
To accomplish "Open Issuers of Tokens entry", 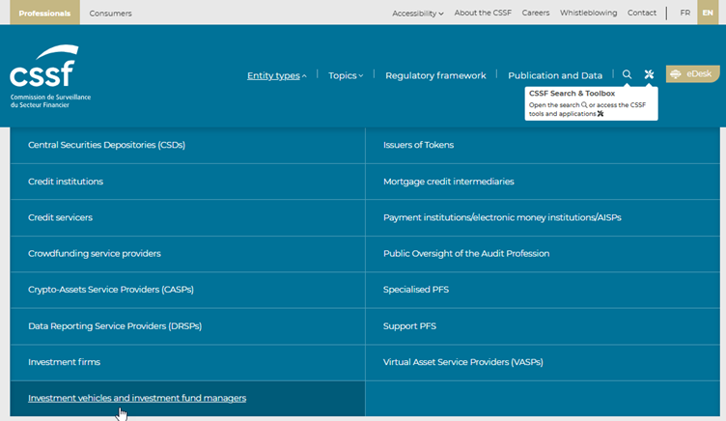I will coord(418,145).
